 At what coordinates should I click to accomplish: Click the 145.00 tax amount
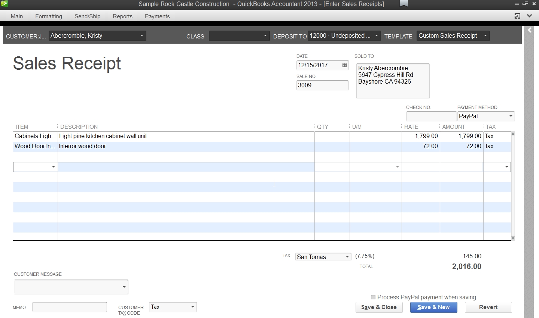click(472, 256)
